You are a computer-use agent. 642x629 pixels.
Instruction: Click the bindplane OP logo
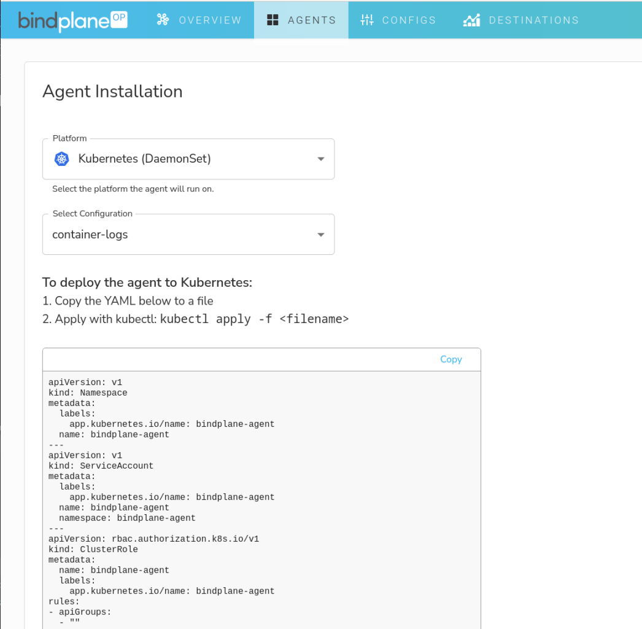coord(73,20)
